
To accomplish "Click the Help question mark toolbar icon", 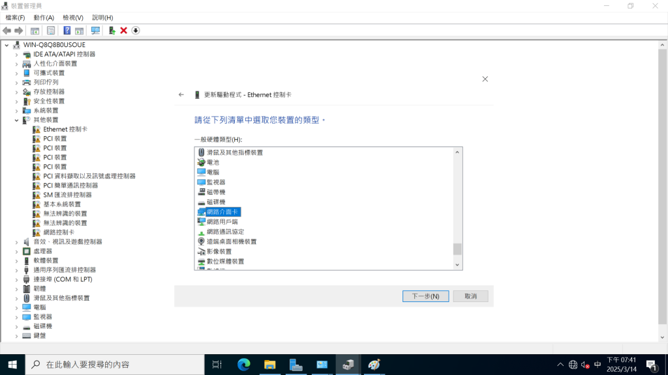I will point(67,31).
